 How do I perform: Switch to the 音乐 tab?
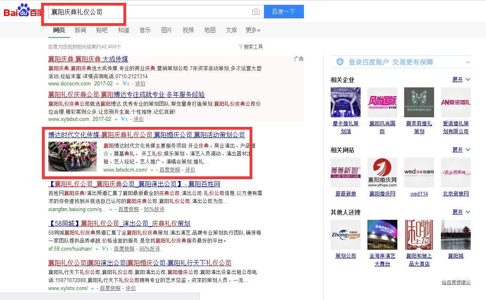[x=145, y=30]
